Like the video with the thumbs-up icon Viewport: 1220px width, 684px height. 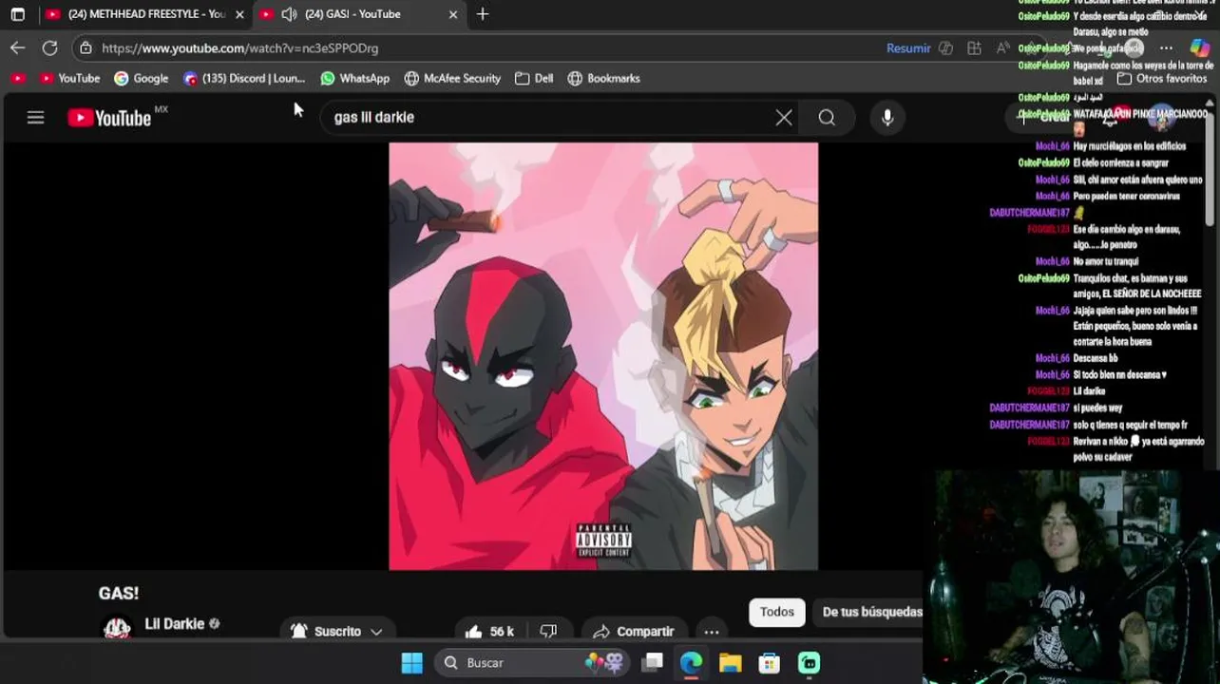click(x=474, y=632)
